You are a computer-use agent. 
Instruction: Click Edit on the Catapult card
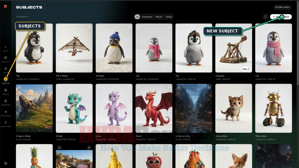(x=246, y=69)
